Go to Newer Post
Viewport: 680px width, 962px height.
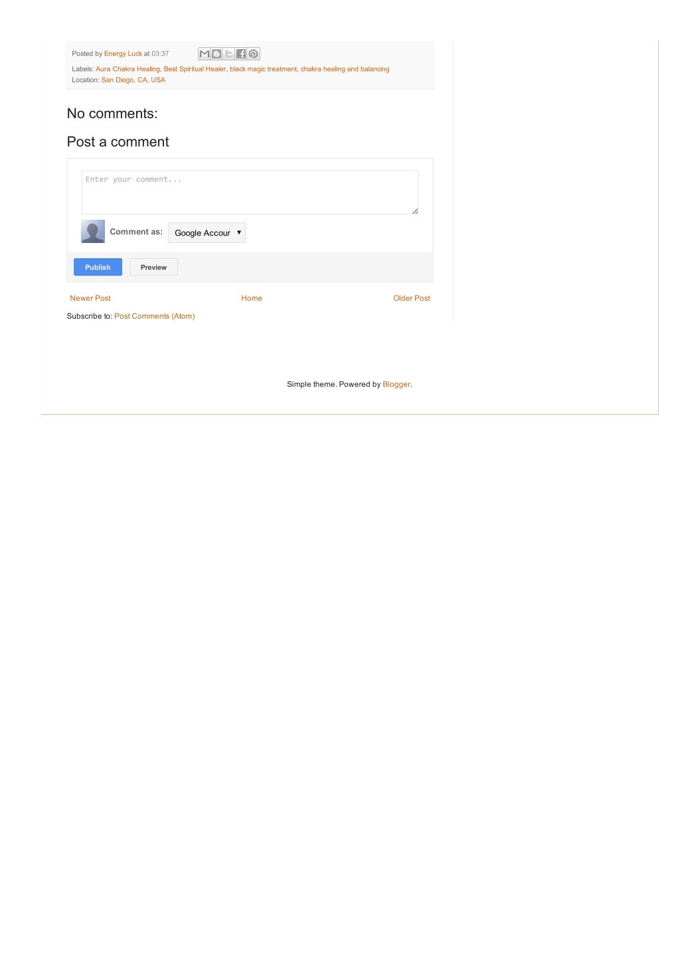point(90,298)
